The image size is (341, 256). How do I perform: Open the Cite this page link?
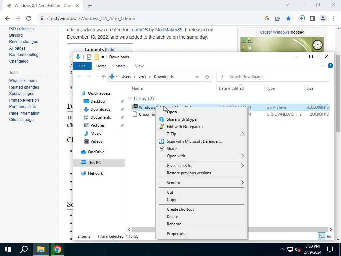pyautogui.click(x=21, y=120)
